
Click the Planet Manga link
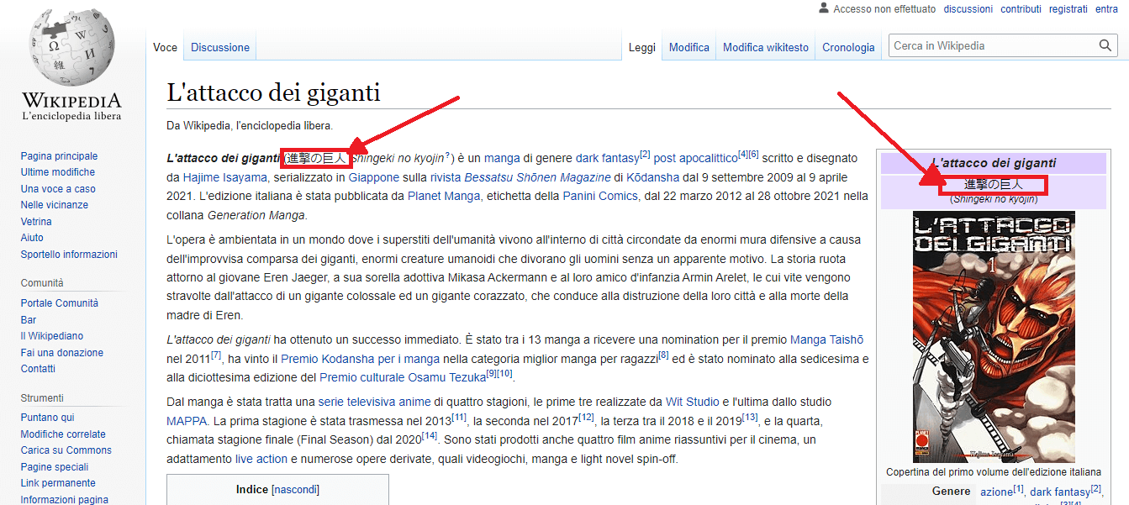click(444, 196)
